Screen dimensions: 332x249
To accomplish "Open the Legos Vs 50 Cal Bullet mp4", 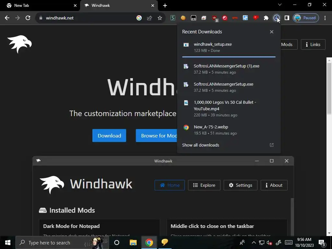I will [x=229, y=108].
